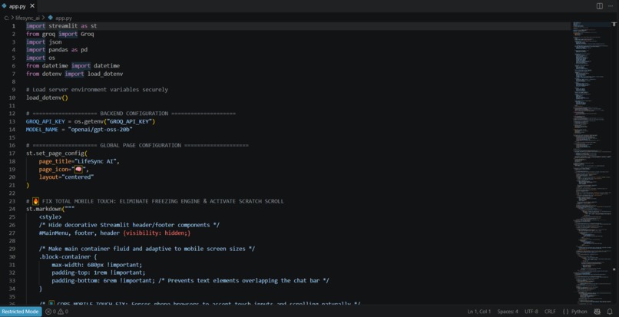Viewport: 619px width, 317px height.
Task: Close the app.py editor tab
Action: pos(32,6)
